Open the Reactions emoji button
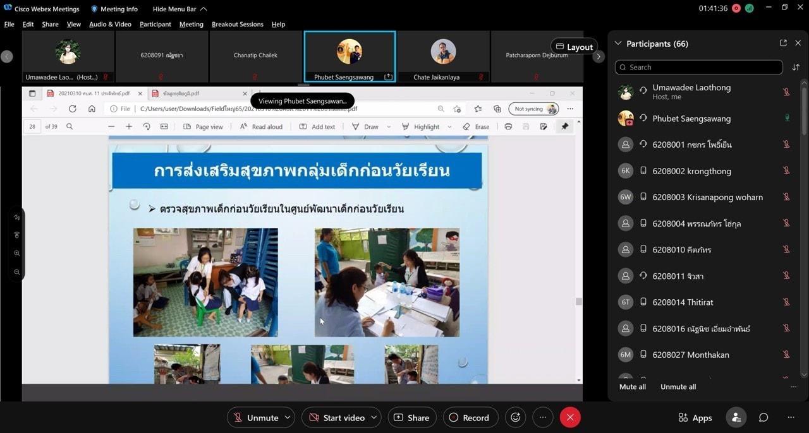The height and width of the screenshot is (433, 809). (516, 417)
